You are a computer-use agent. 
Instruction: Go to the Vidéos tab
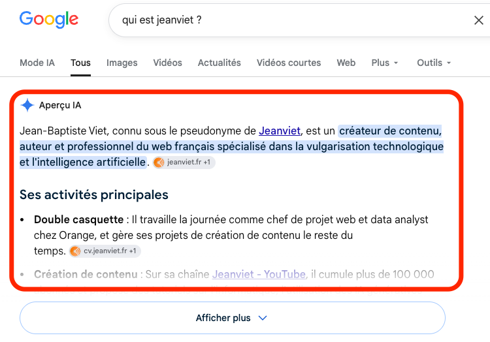tap(167, 63)
